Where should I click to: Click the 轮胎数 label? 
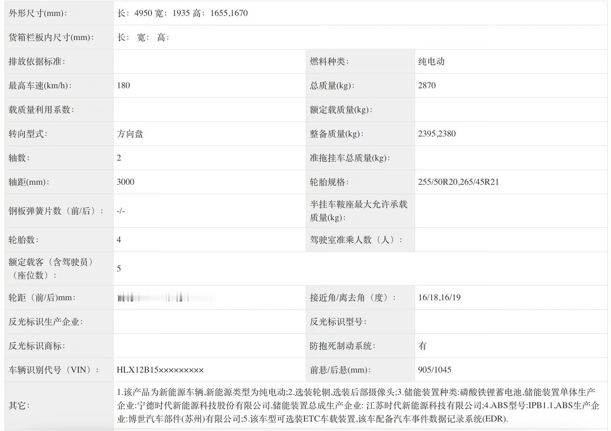point(23,240)
